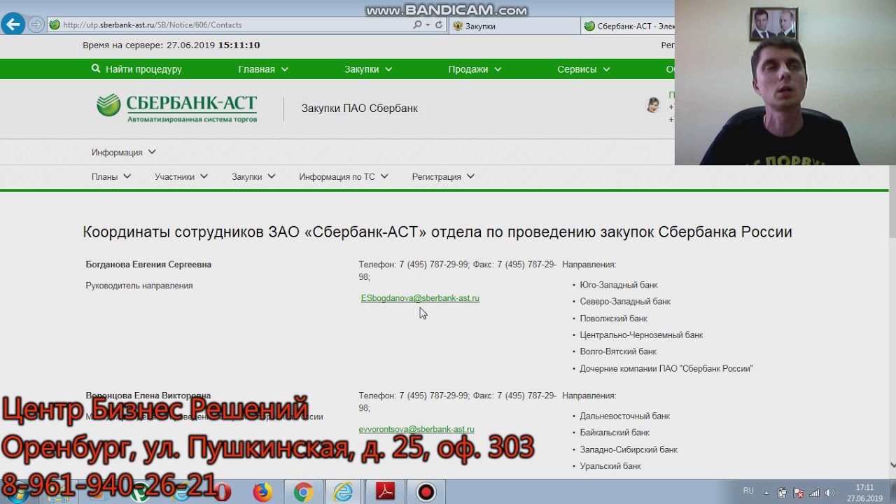Image resolution: width=896 pixels, height=504 pixels.
Task: Click the Юго-Западный банк list item
Action: (619, 285)
